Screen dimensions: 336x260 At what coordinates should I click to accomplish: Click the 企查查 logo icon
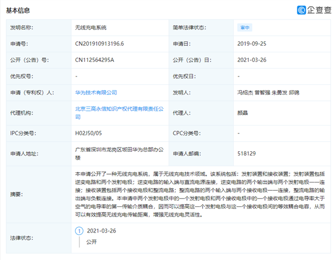coord(302,10)
